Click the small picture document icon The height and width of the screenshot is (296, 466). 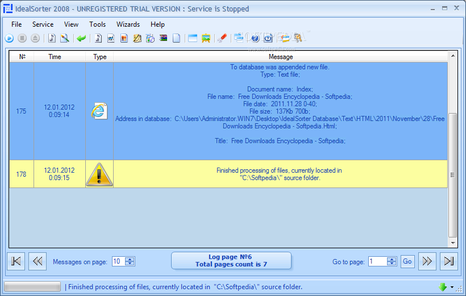(x=111, y=38)
